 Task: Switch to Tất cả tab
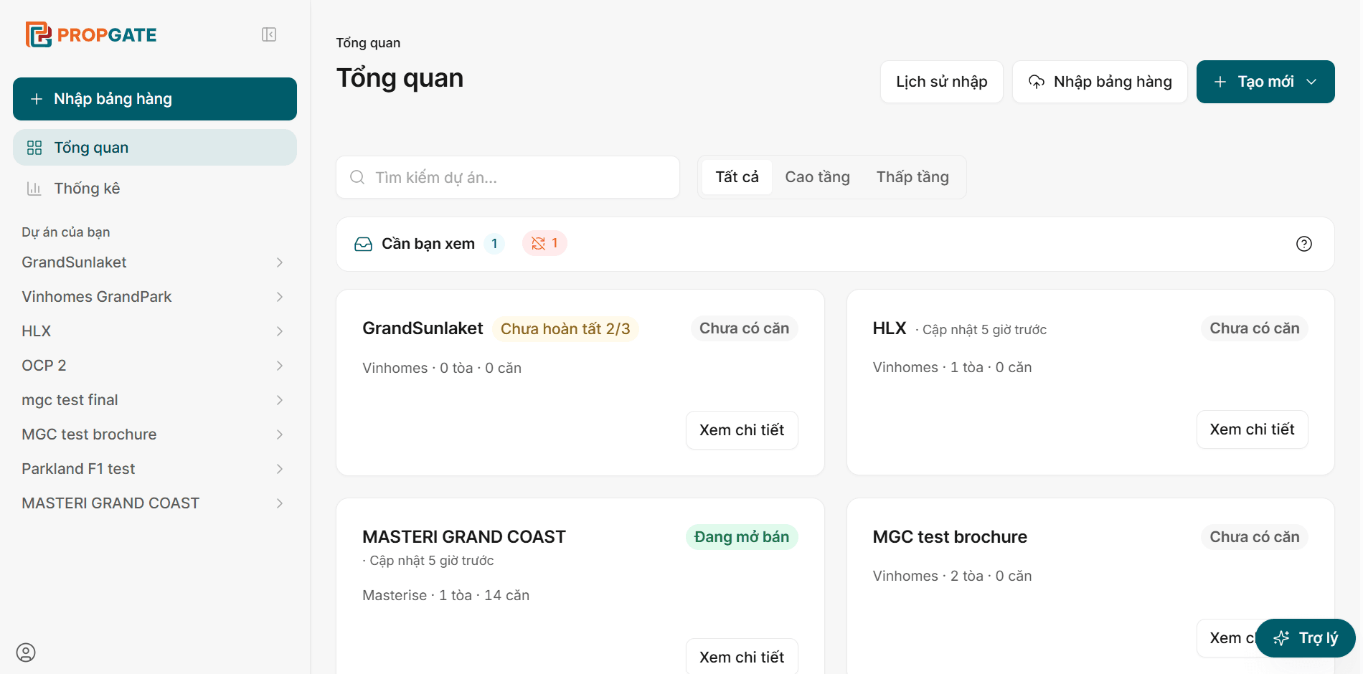pos(737,177)
